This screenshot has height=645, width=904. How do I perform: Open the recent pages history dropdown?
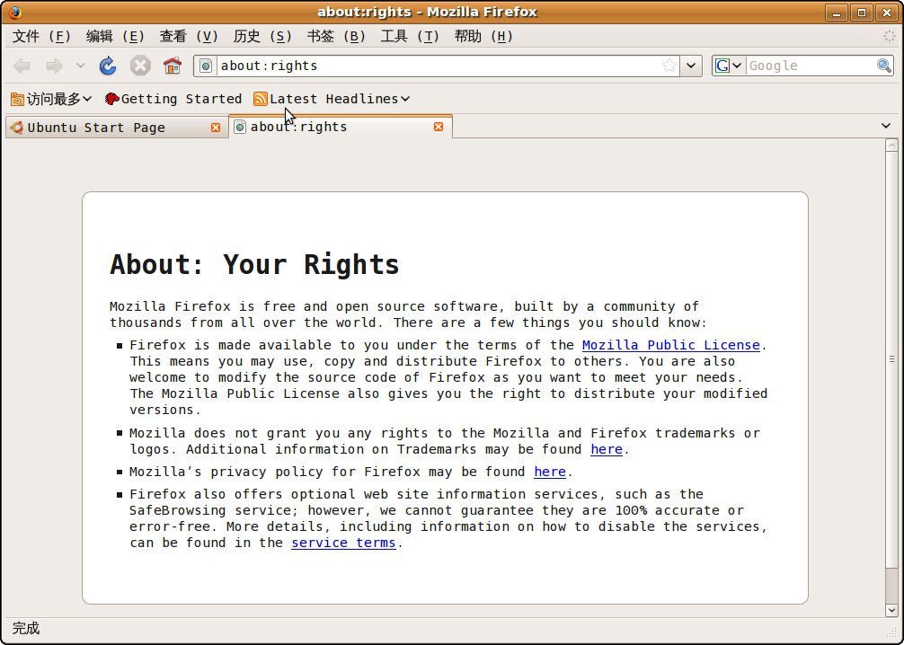[x=81, y=66]
